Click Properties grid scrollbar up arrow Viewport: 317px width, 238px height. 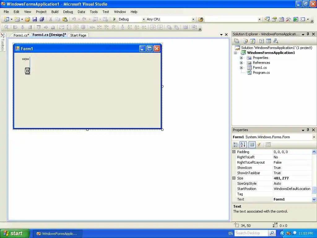point(314,152)
